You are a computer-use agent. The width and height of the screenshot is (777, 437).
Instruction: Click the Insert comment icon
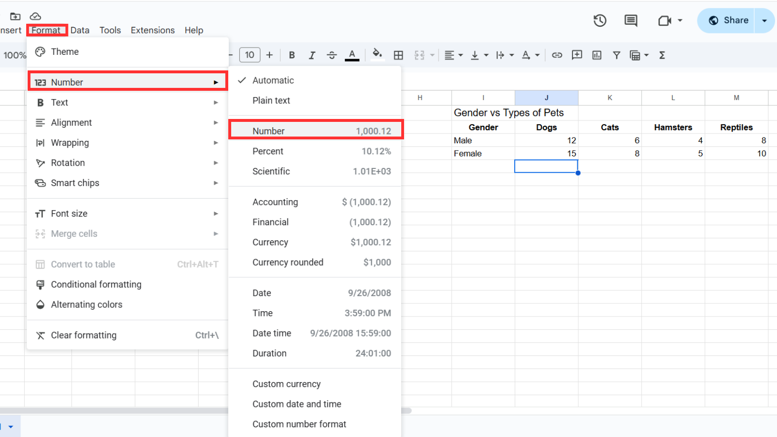point(577,55)
